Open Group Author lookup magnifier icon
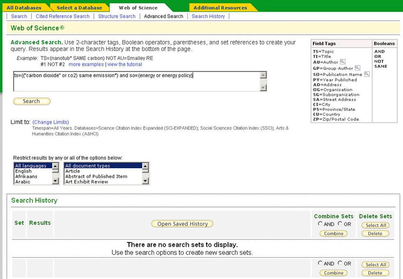The height and width of the screenshot is (279, 403). 357,68
